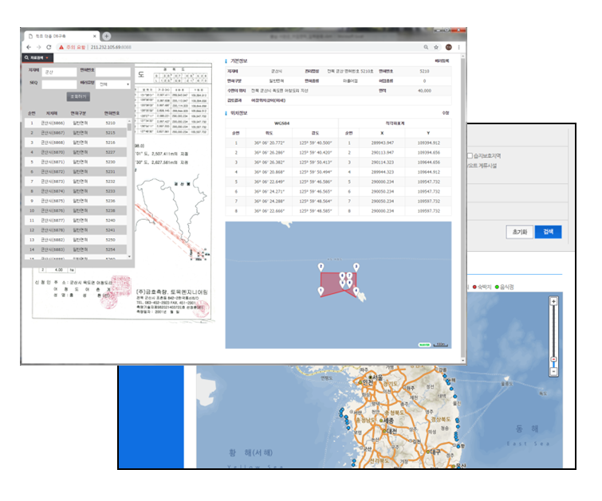Click the Y value 109394.912 cell

(x=428, y=143)
